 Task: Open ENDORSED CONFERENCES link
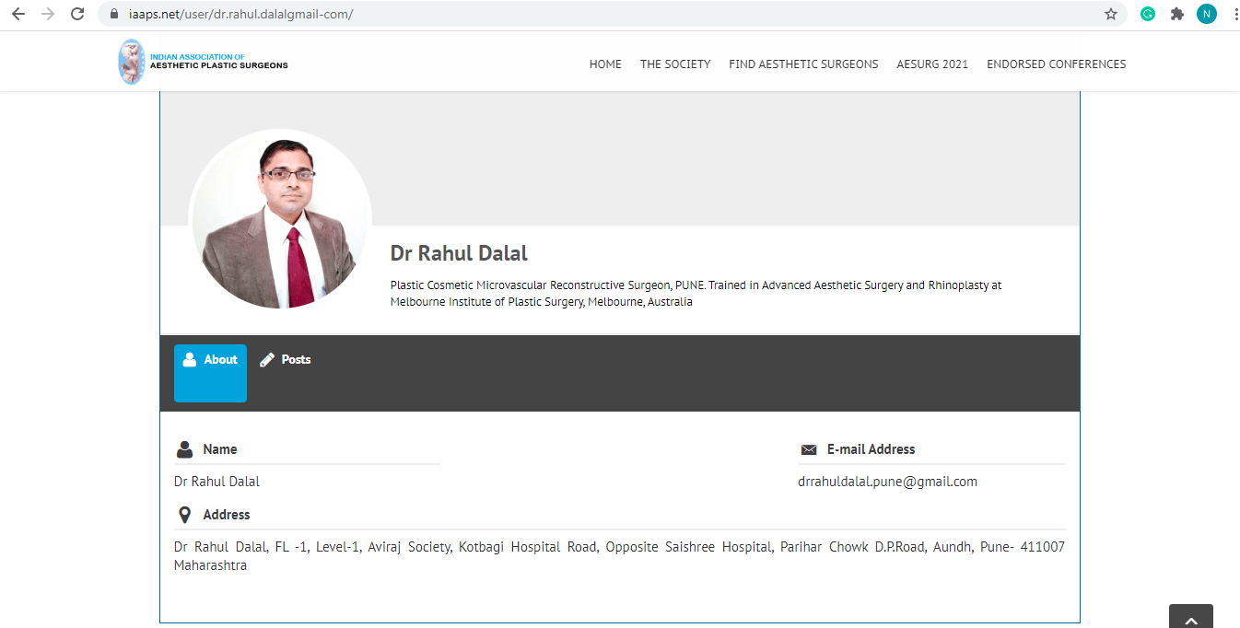pyautogui.click(x=1056, y=64)
